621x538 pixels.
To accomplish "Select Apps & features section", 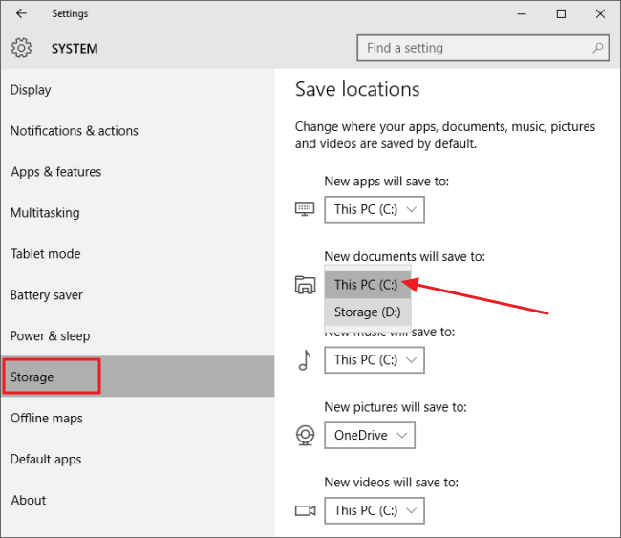I will click(x=55, y=172).
